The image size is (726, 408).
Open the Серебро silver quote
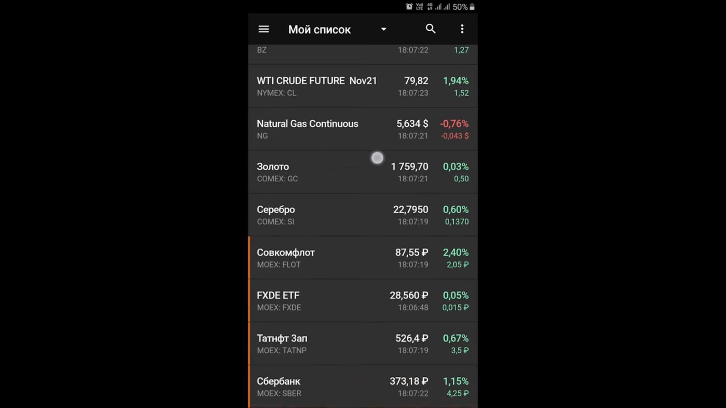[363, 215]
